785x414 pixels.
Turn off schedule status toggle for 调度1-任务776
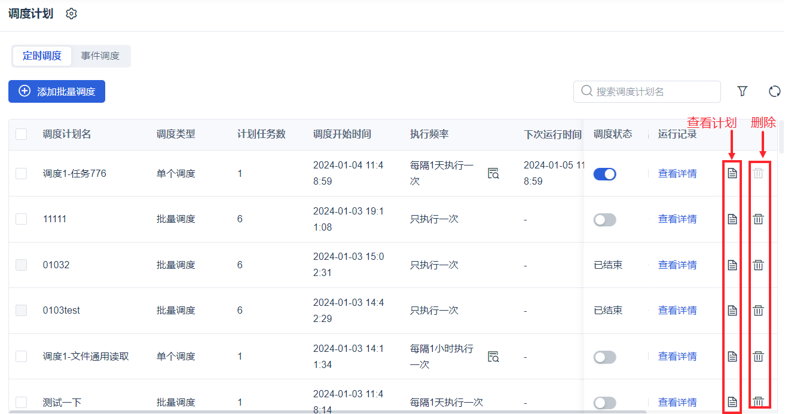click(x=604, y=174)
